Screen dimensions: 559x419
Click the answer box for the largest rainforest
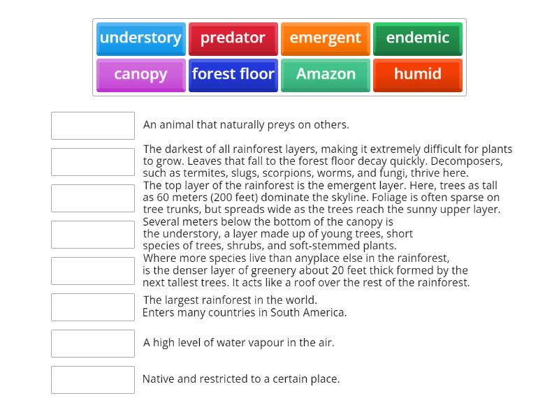93,307
